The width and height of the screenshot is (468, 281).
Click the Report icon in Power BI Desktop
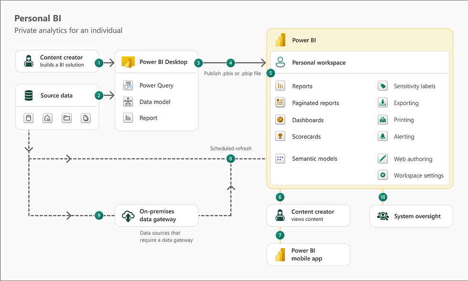coord(128,118)
